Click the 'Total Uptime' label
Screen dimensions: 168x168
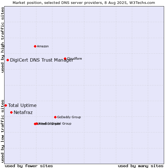[x=22, y=106]
